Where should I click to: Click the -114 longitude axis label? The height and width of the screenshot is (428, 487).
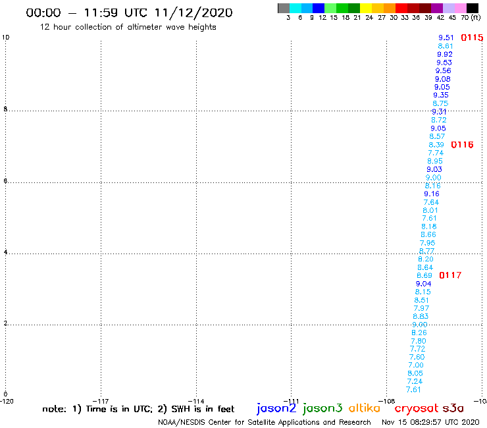(x=196, y=401)
